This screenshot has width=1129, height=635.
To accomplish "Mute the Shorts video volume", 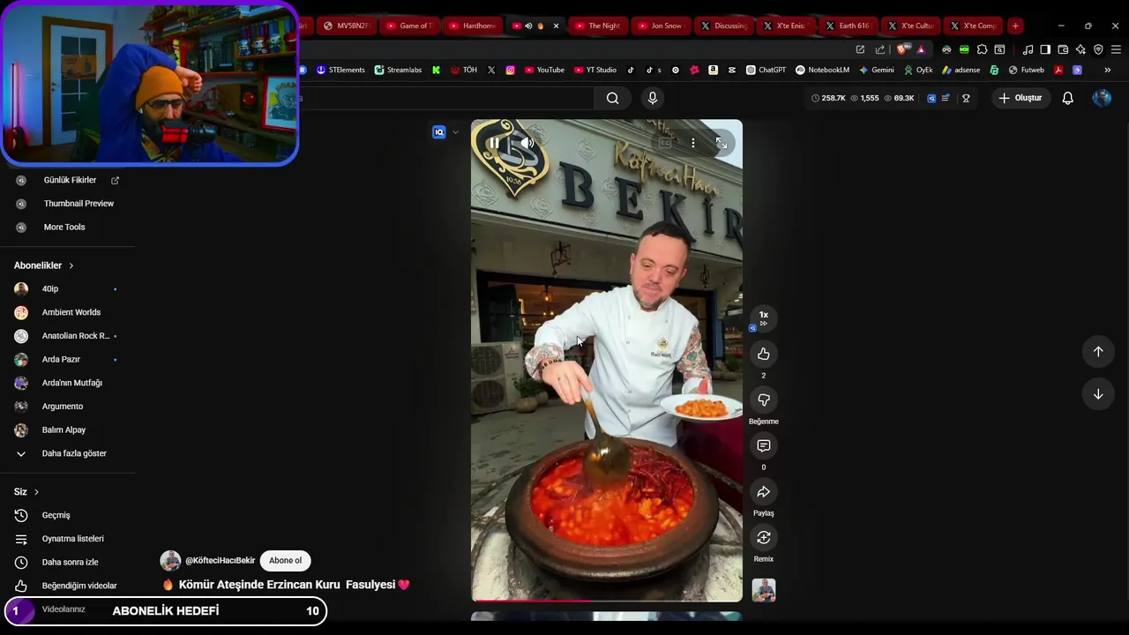I will click(527, 143).
